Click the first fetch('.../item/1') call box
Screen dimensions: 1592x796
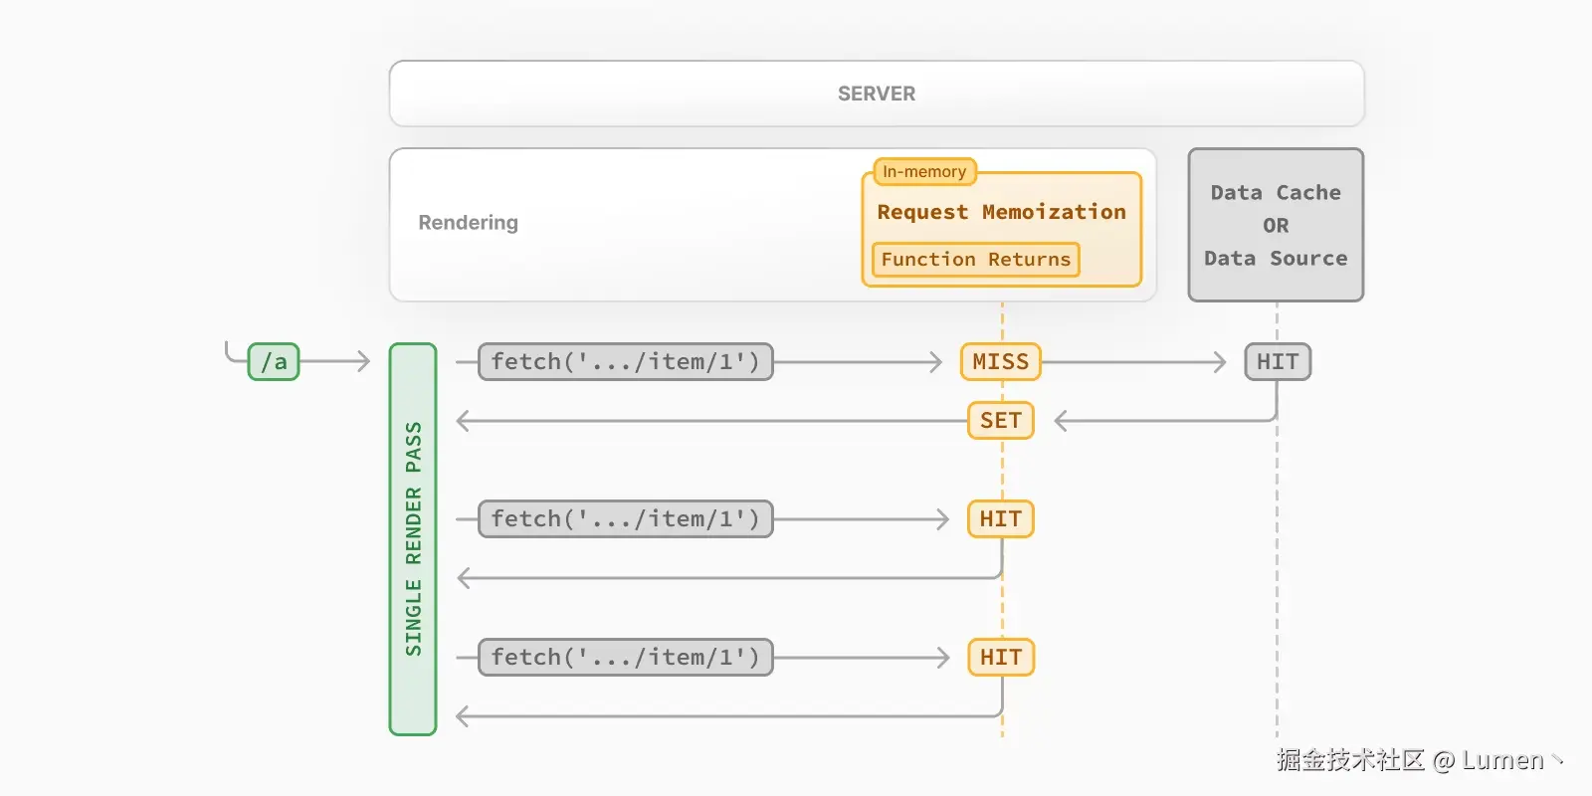[x=625, y=362]
